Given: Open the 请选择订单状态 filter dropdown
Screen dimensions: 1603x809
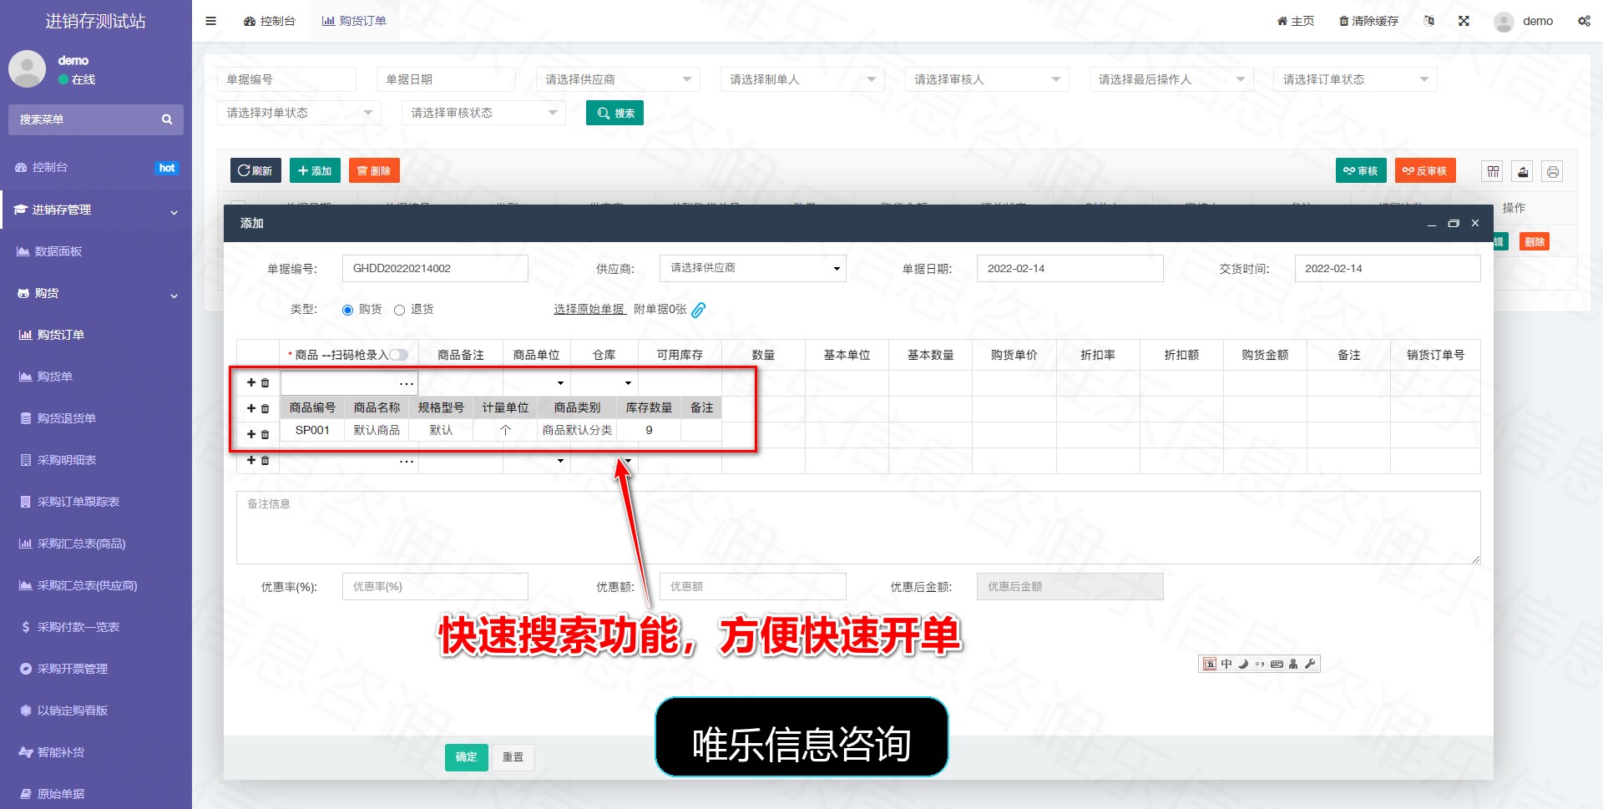Looking at the screenshot, I should click(x=1355, y=79).
